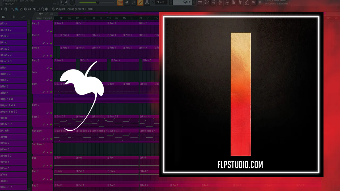340x191 pixels.
Task: Select the playlist Slice tool
Action: pos(34,9)
